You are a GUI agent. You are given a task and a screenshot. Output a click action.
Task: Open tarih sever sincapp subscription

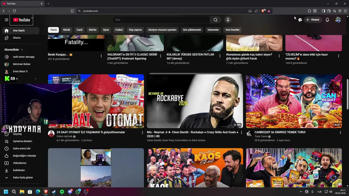21,57
